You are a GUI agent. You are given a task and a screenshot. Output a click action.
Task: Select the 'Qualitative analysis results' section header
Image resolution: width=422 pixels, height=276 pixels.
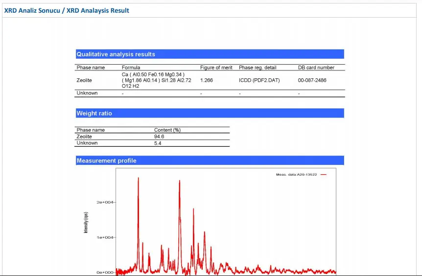coord(210,54)
